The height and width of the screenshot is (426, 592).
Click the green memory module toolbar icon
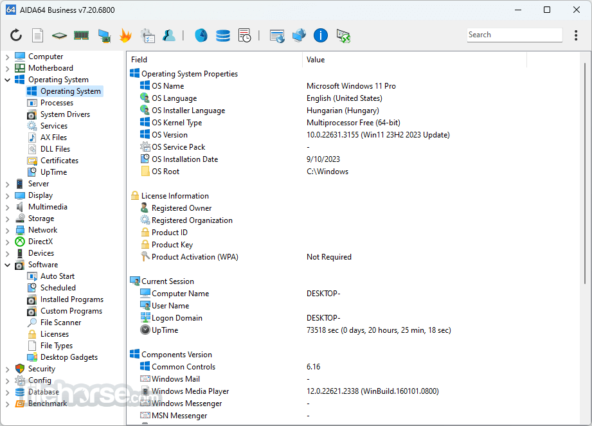click(x=81, y=35)
